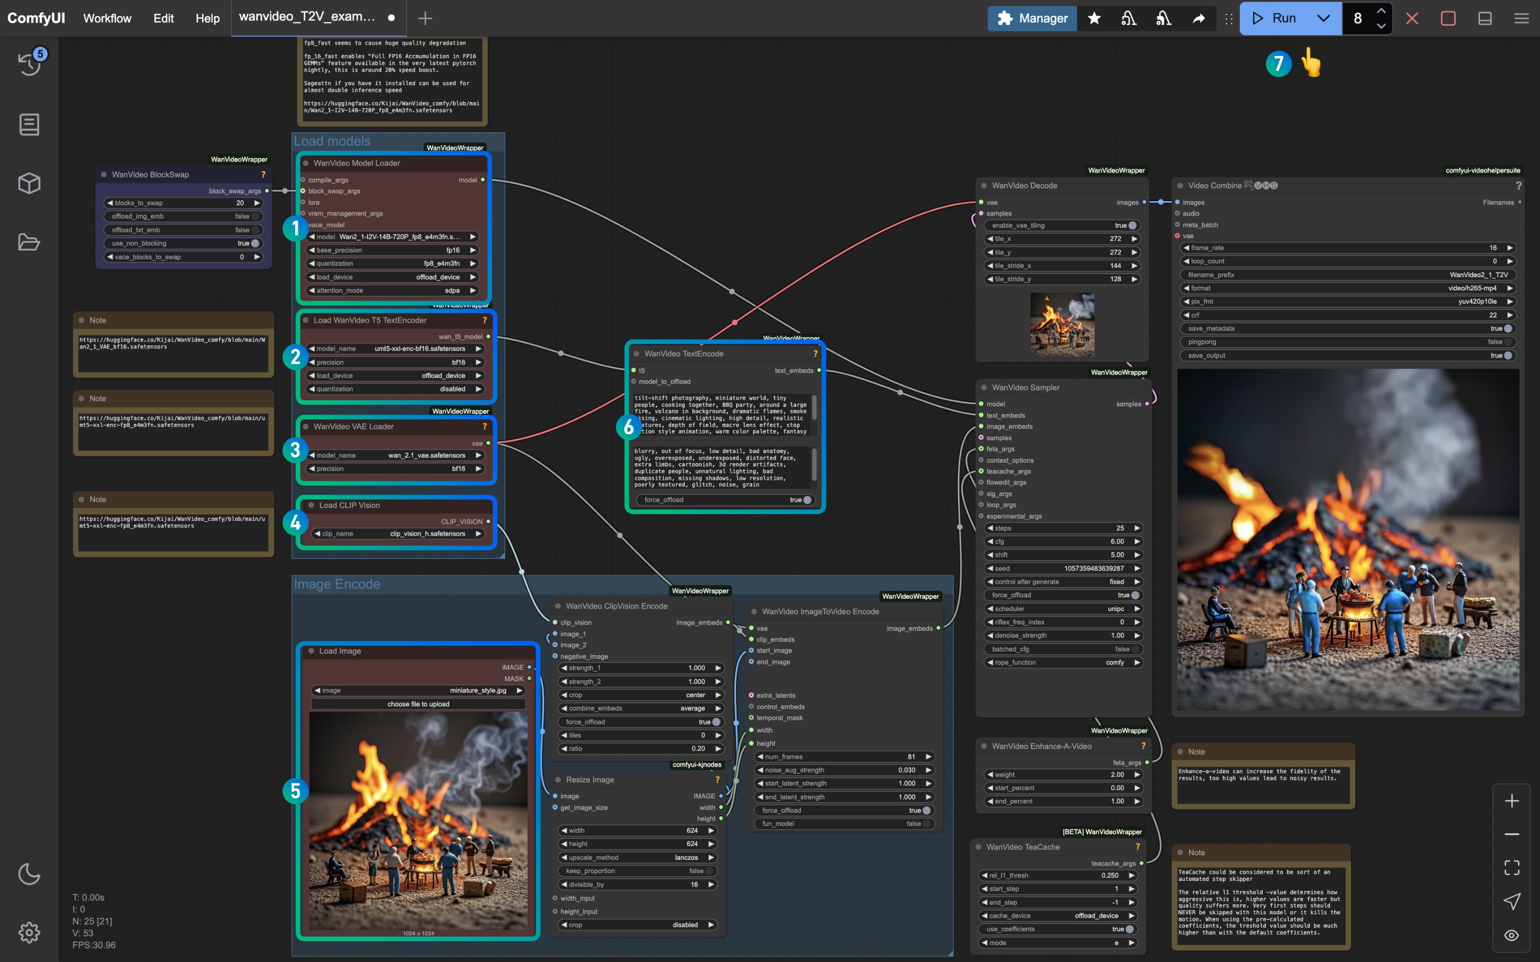Click help icon on WanVideo VAE Loader
Viewport: 1540px width, 962px height.
click(x=484, y=426)
